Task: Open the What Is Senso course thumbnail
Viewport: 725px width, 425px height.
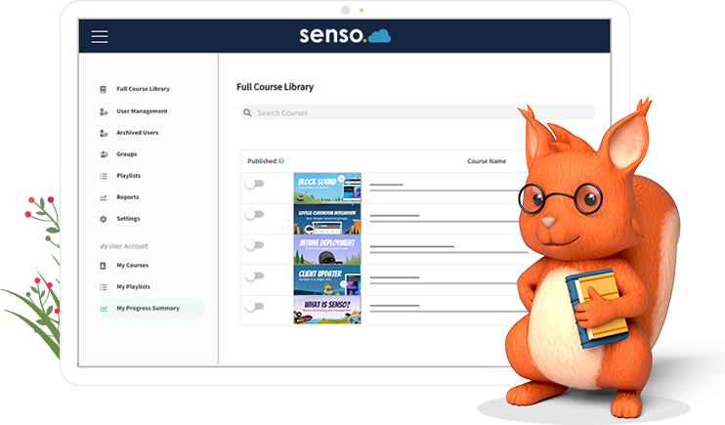Action: point(326,310)
